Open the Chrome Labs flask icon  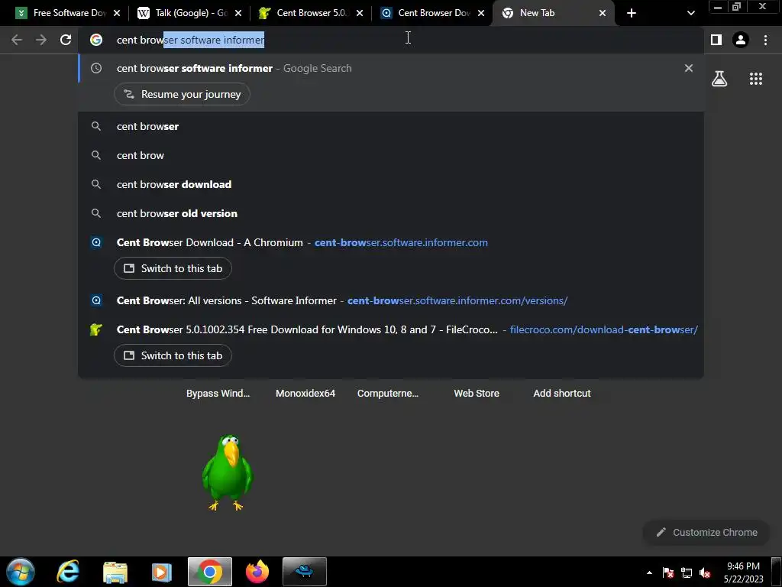click(719, 79)
